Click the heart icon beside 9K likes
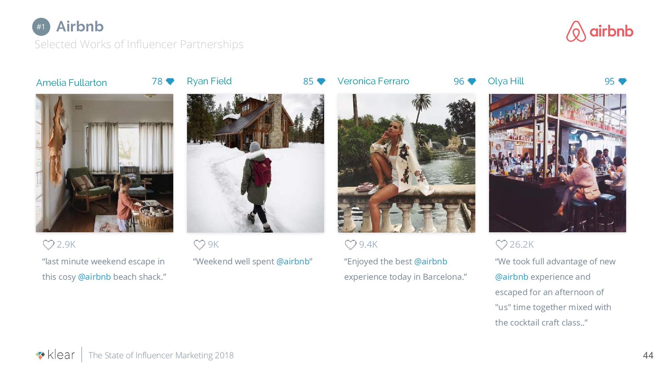Screen dimensions: 669x376 point(199,245)
